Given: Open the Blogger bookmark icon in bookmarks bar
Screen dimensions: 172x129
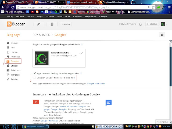Looking at the screenshot, I should point(37,12).
